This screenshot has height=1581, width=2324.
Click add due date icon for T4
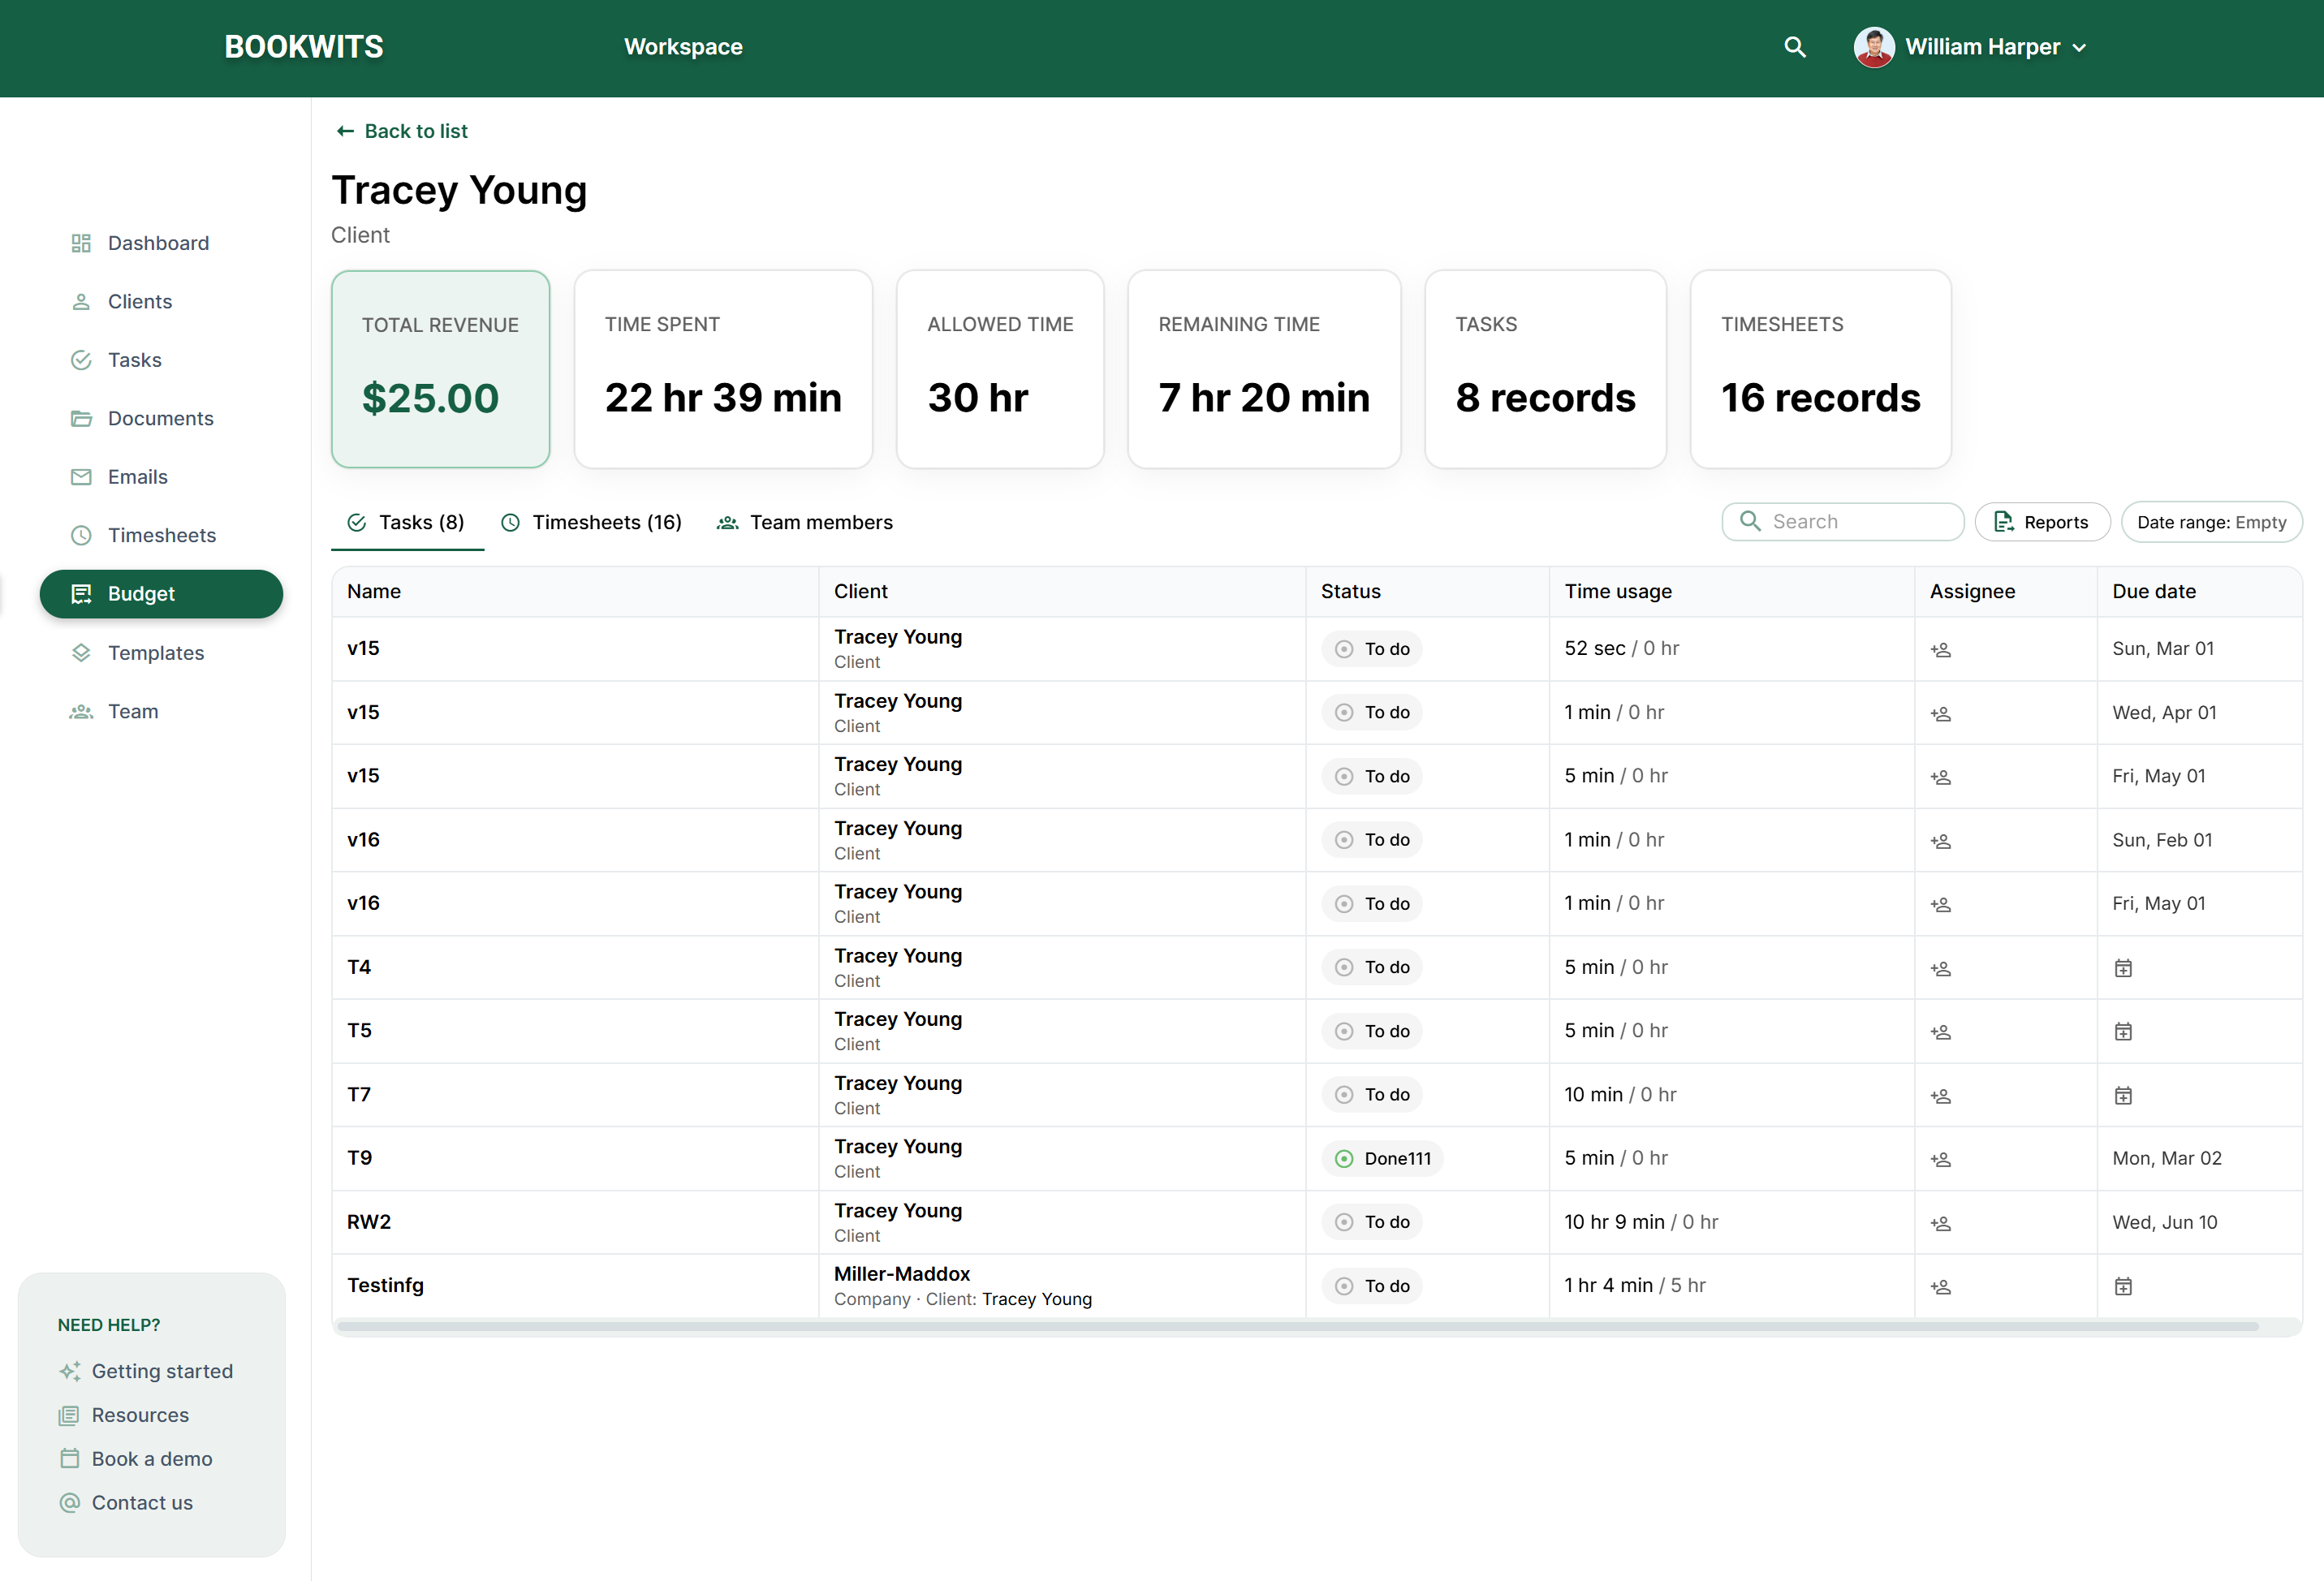click(x=2123, y=968)
